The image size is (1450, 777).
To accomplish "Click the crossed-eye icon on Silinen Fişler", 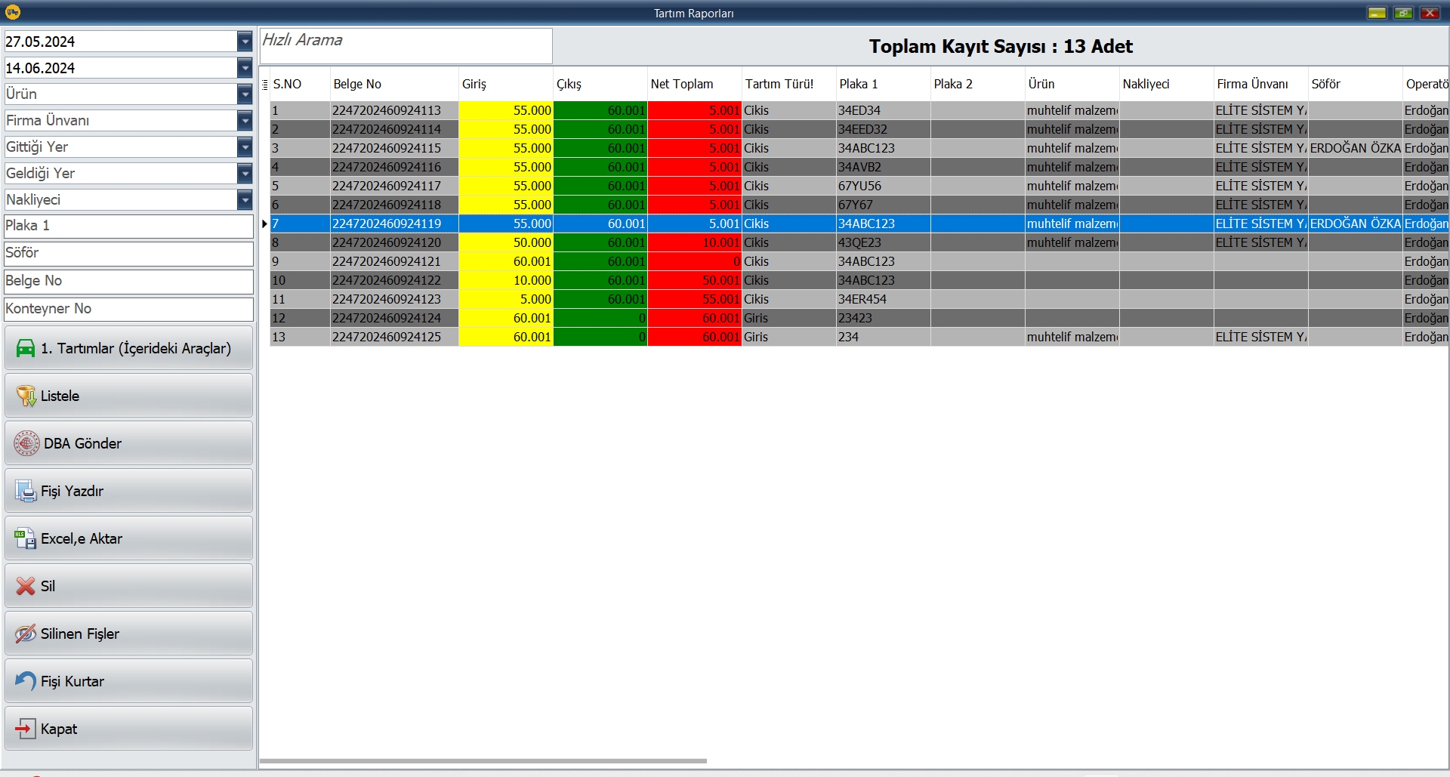I will click(23, 634).
